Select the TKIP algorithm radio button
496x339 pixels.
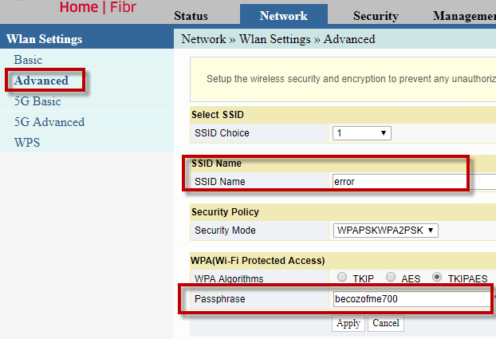click(x=342, y=277)
